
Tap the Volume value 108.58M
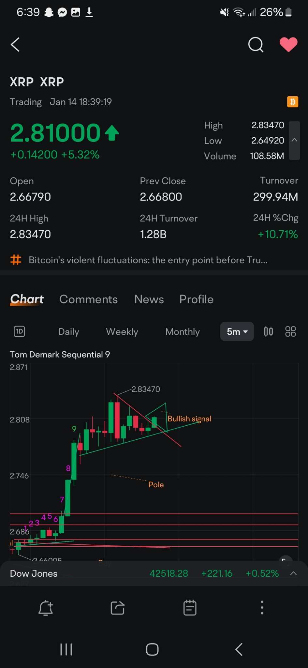[x=267, y=156]
